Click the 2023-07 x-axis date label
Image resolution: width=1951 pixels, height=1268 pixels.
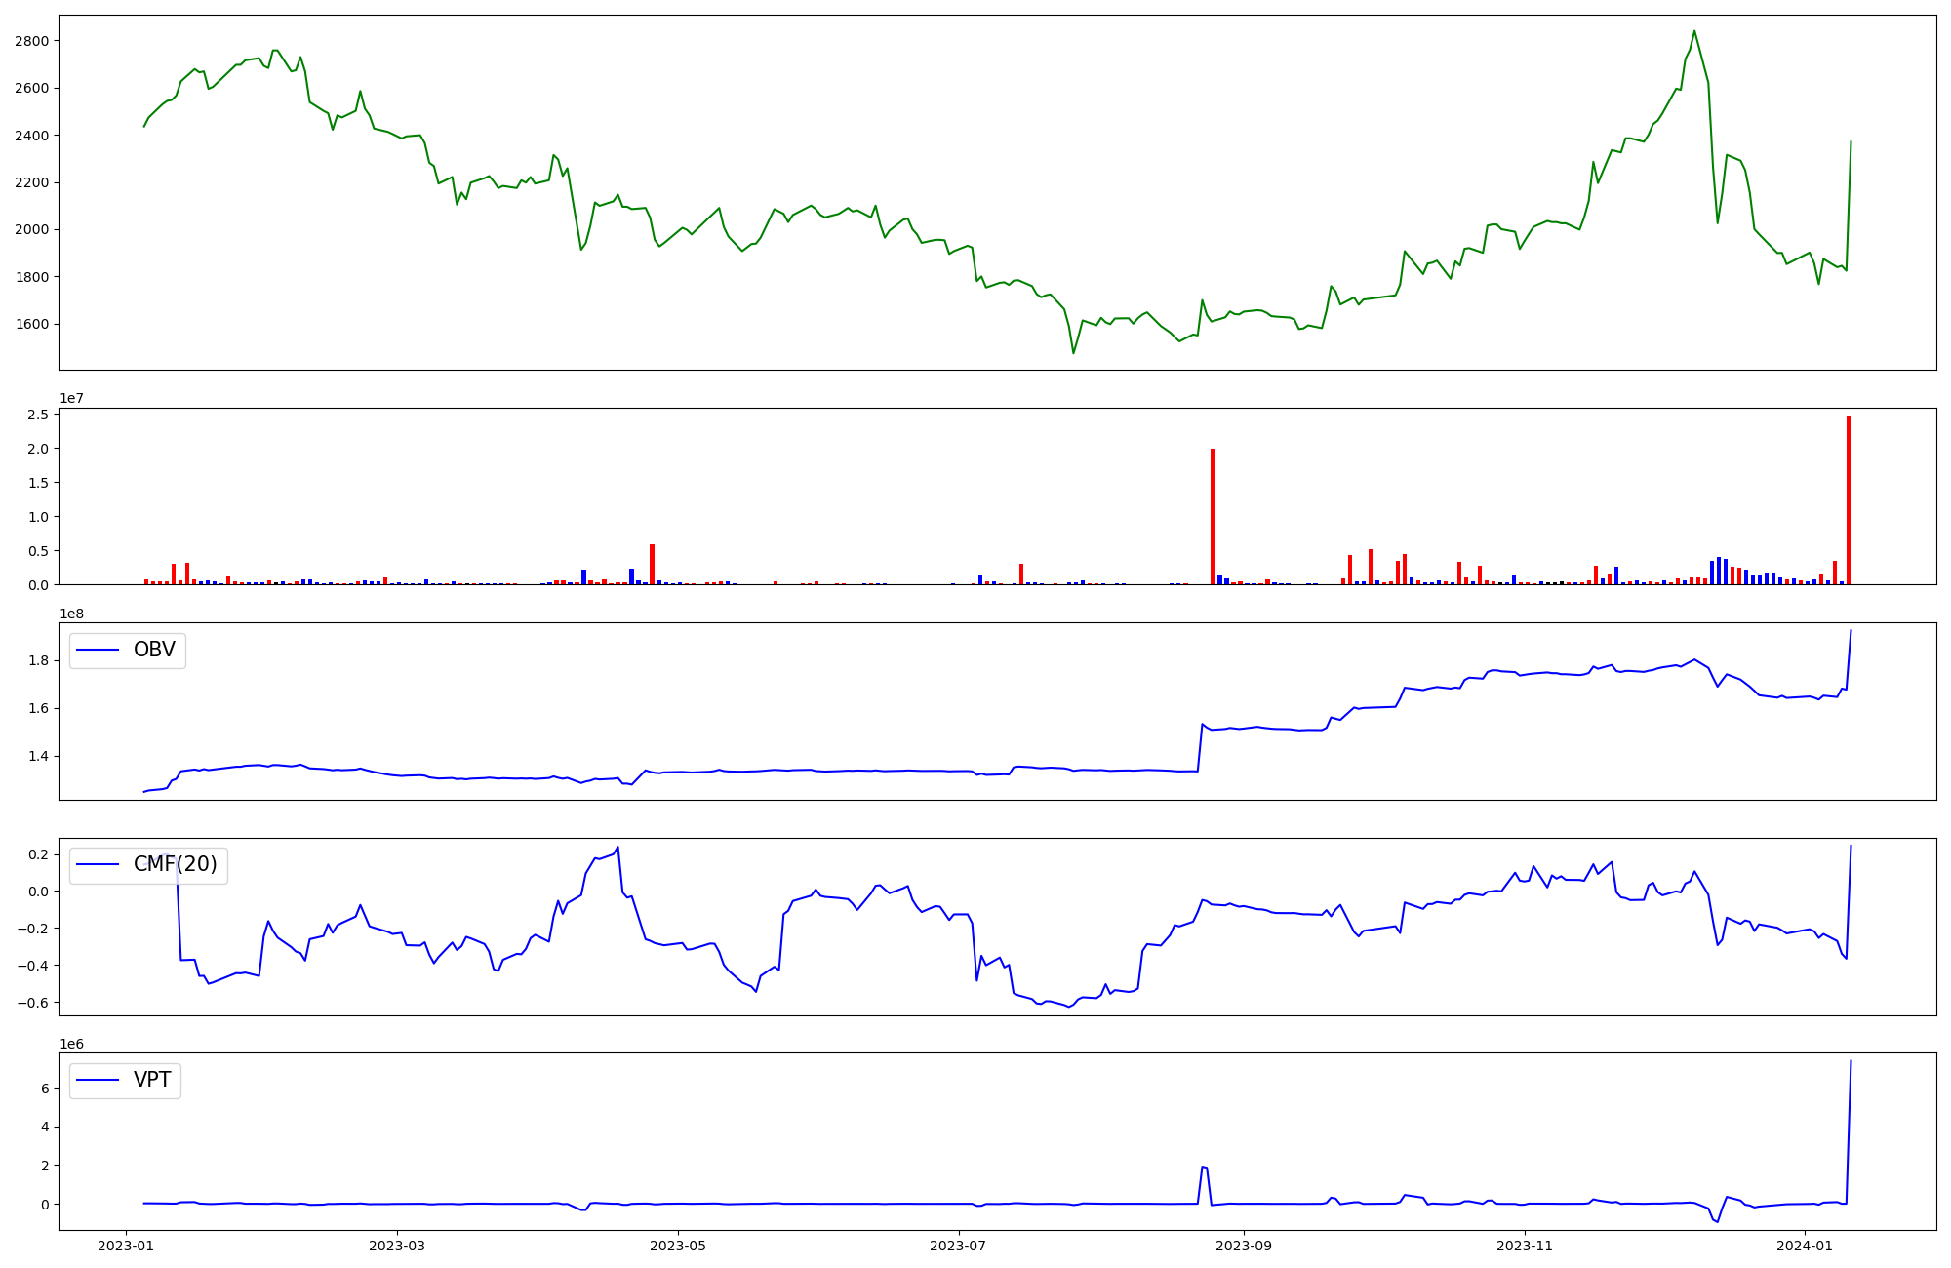959,1246
